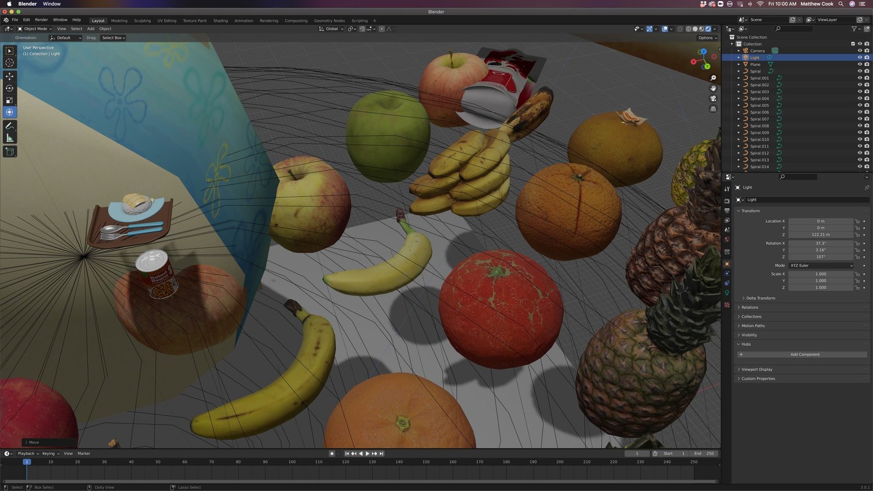873x491 pixels.
Task: Disable Spiral.010 render camera icon
Action: click(867, 140)
